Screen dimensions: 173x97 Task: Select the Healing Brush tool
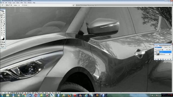coord(2,20)
